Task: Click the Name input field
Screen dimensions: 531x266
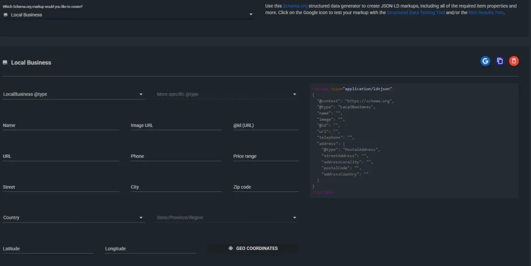Action: pos(61,125)
